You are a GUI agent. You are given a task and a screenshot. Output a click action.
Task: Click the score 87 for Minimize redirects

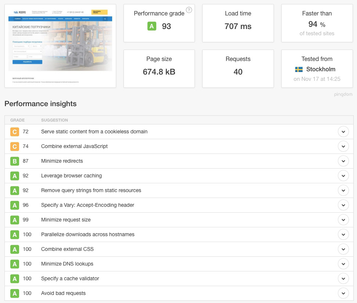[25, 161]
